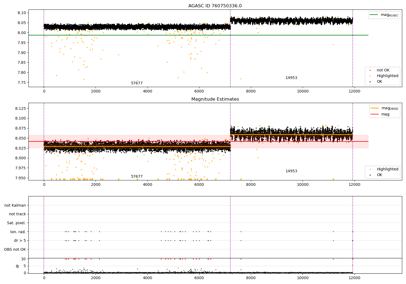Click "OK" legend entry below Highlighted in AGASC ID plot

point(379,82)
